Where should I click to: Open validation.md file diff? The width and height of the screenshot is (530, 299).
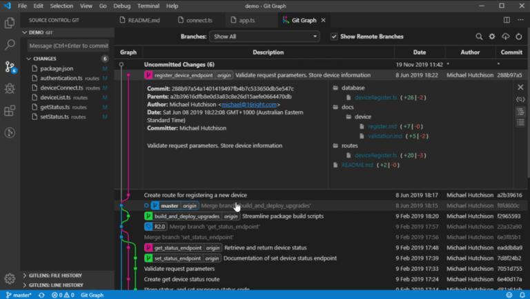point(385,136)
